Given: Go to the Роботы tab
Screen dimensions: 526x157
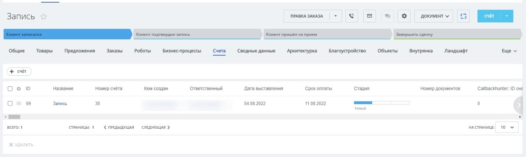Looking at the screenshot, I should pos(143,51).
